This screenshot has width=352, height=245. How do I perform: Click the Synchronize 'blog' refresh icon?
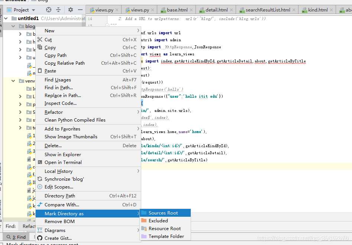[x=40, y=179]
